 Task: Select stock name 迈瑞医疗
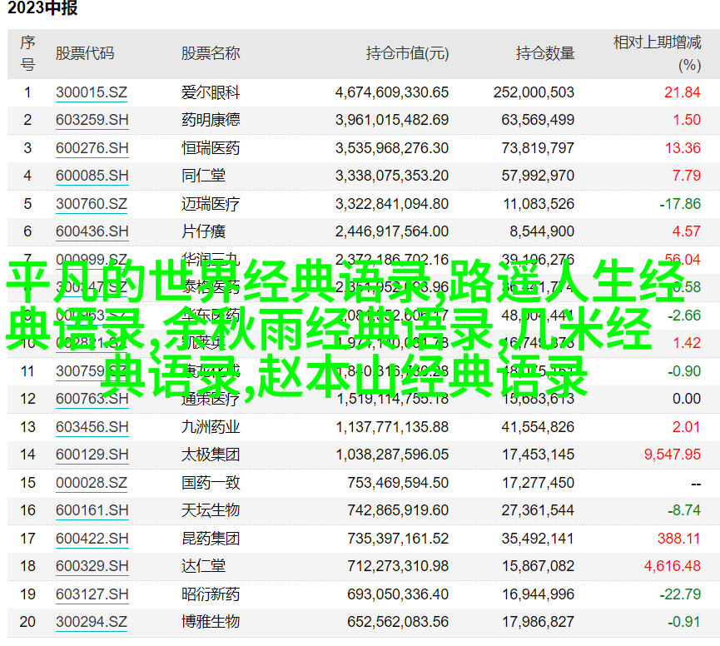[x=211, y=203]
